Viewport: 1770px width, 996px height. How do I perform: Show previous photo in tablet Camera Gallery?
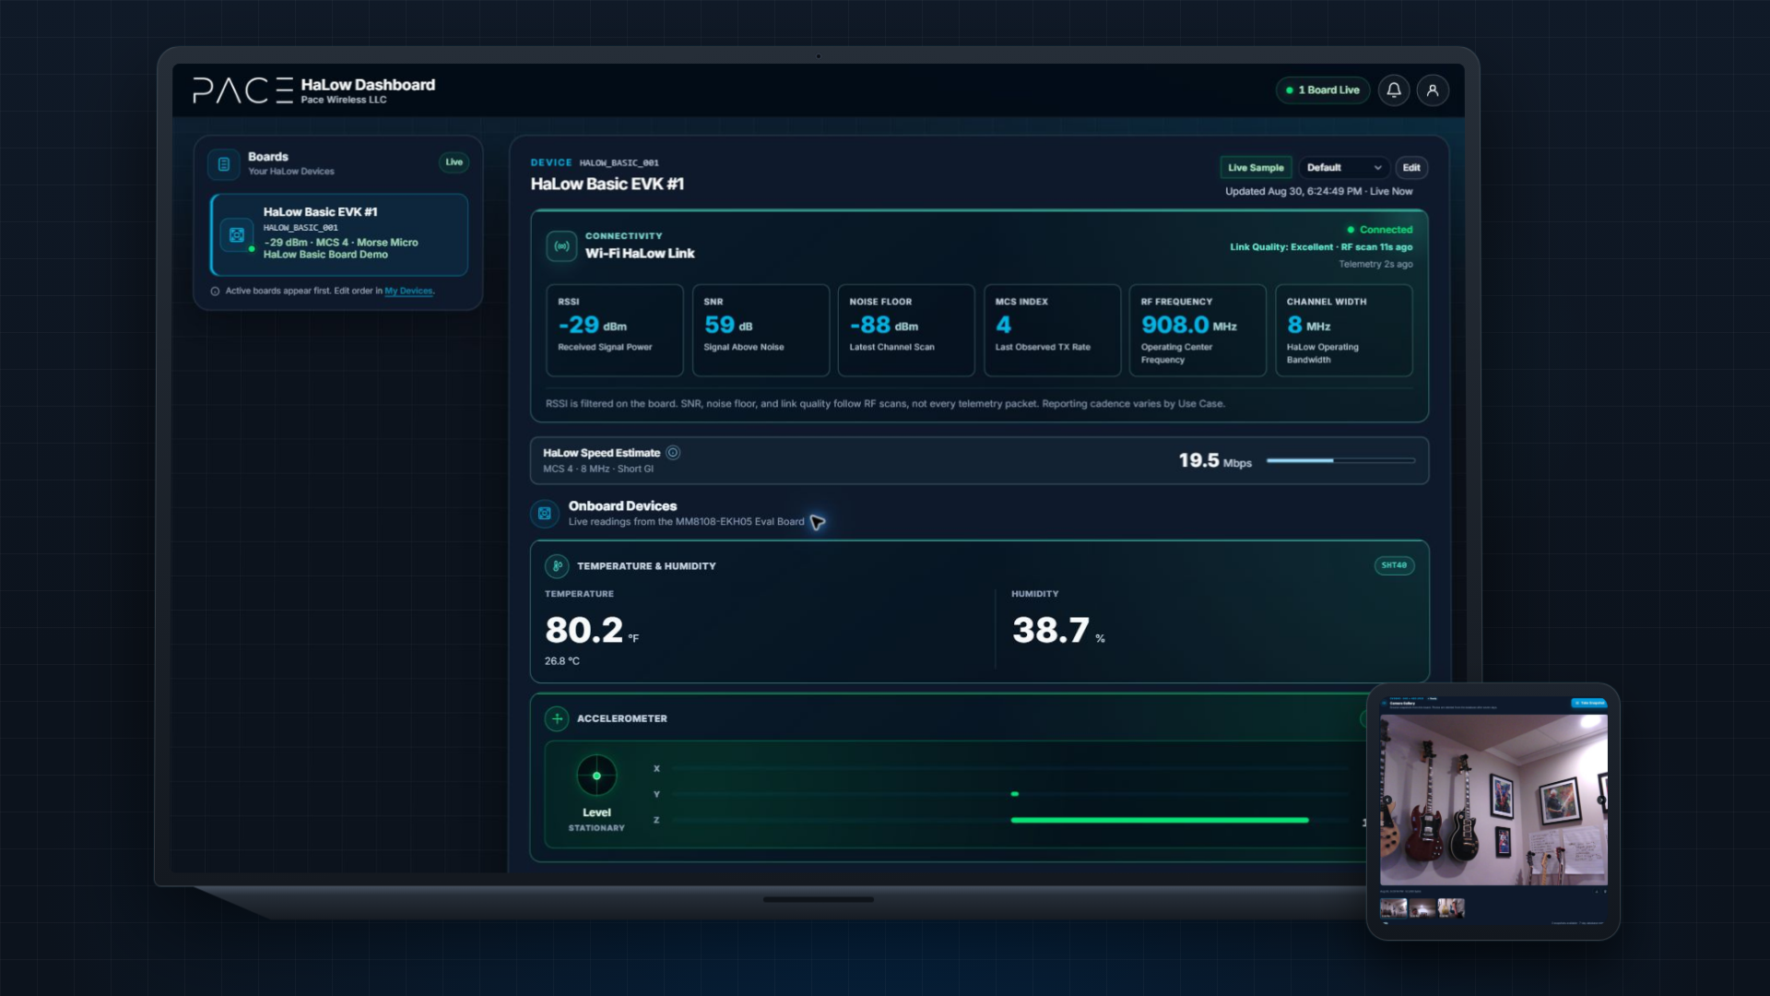1387,800
